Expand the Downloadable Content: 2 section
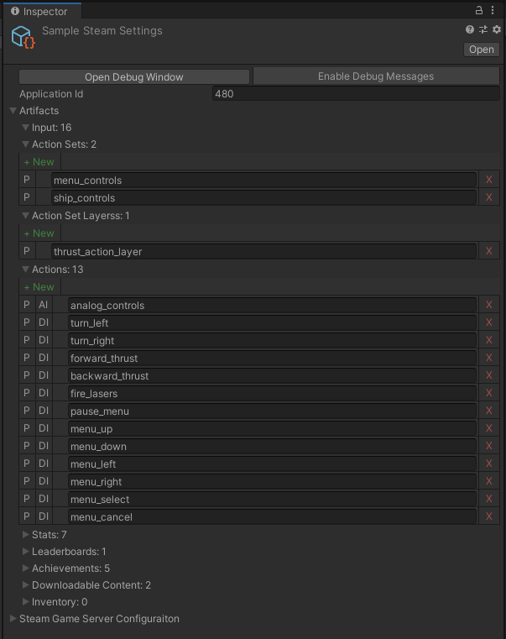 pos(26,584)
